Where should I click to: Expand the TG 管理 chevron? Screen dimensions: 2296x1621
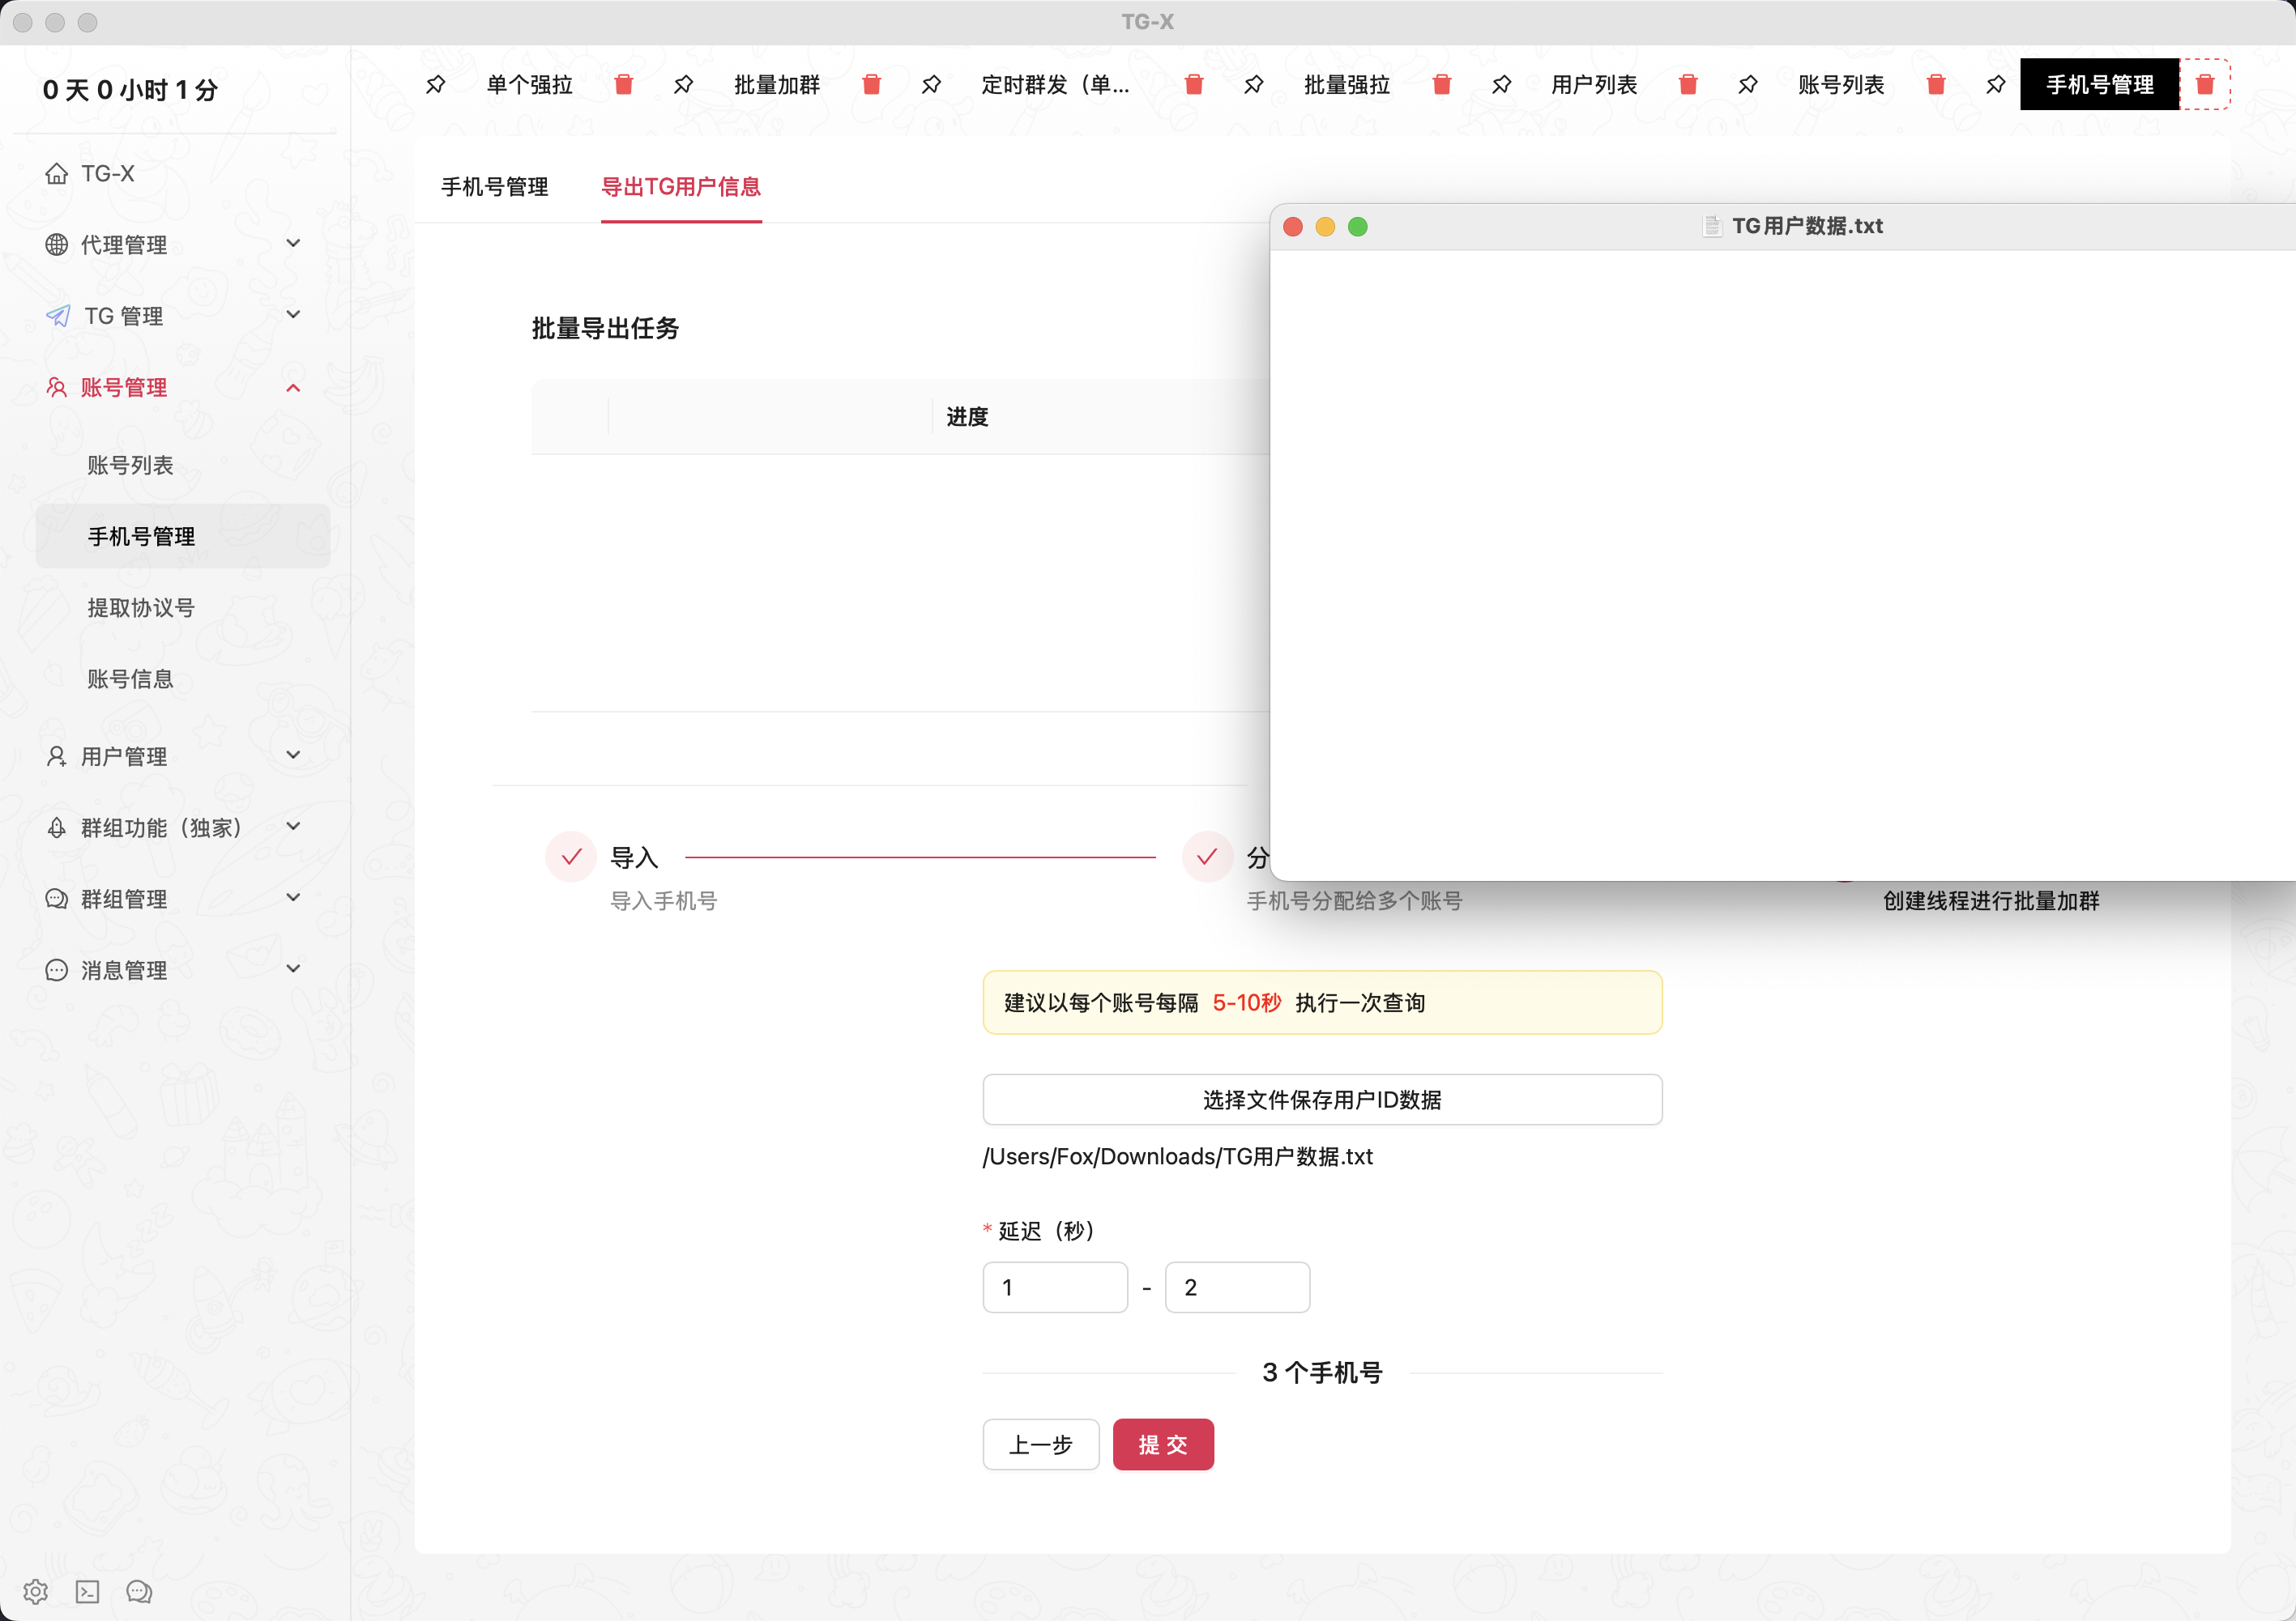[293, 315]
